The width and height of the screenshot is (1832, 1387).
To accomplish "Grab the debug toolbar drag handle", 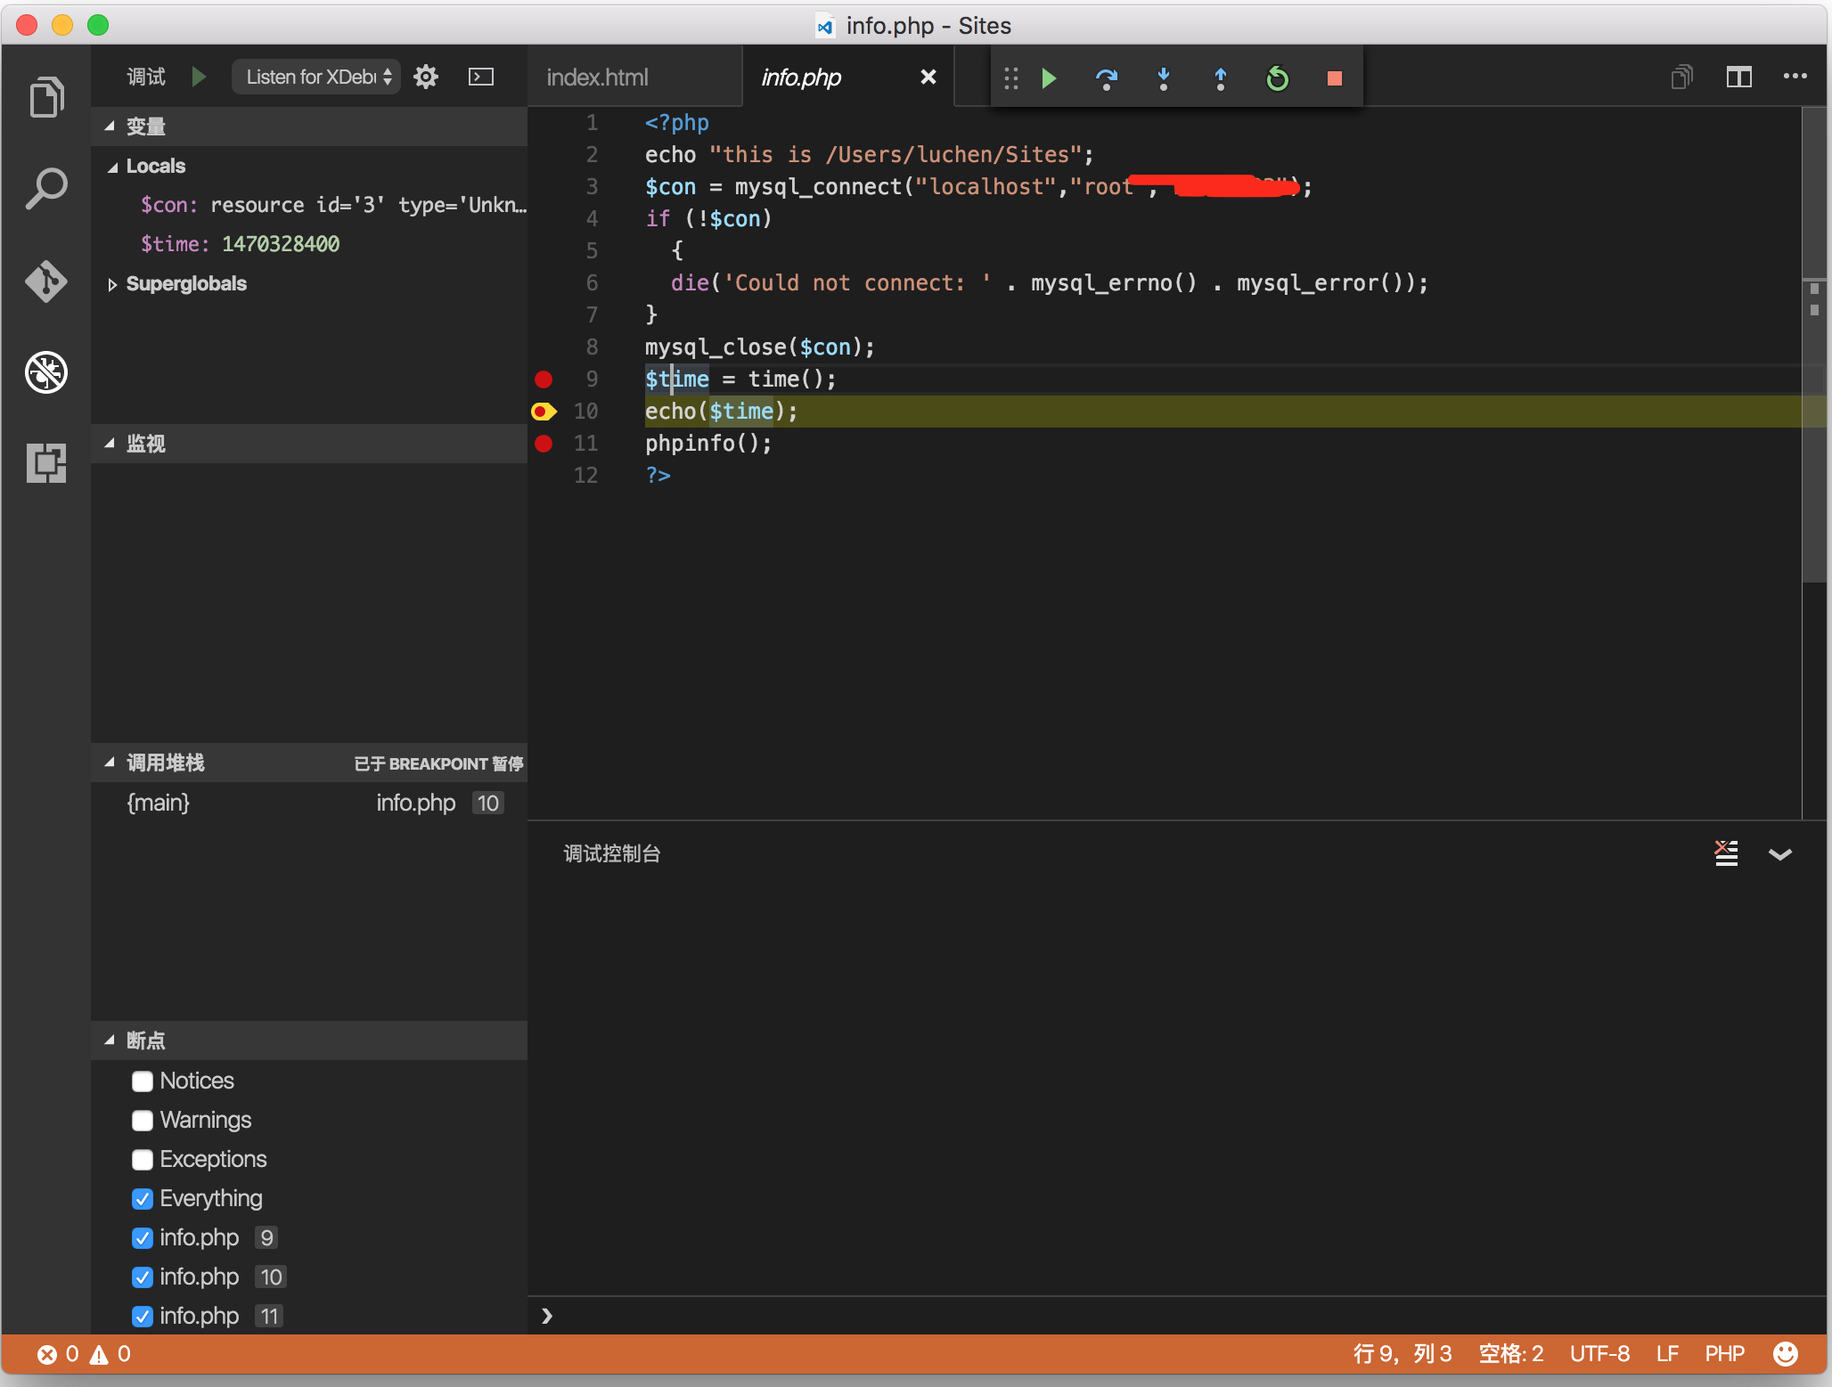I will point(1010,78).
